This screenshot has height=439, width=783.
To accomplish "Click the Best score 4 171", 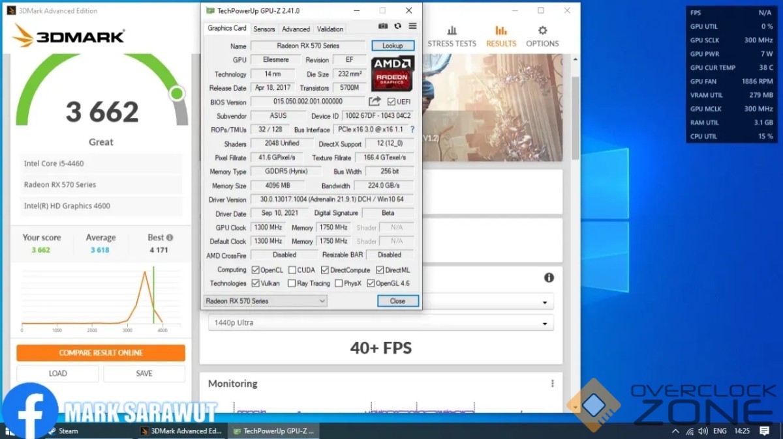I will tap(159, 250).
